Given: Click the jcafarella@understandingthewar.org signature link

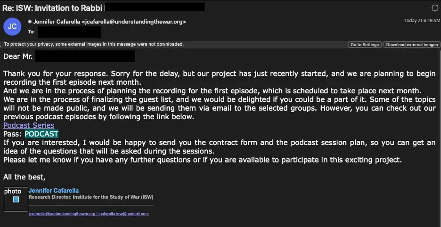Looking at the screenshot, I should pyautogui.click(x=62, y=214).
